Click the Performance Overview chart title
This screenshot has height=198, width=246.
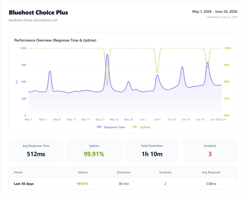(x=55, y=40)
